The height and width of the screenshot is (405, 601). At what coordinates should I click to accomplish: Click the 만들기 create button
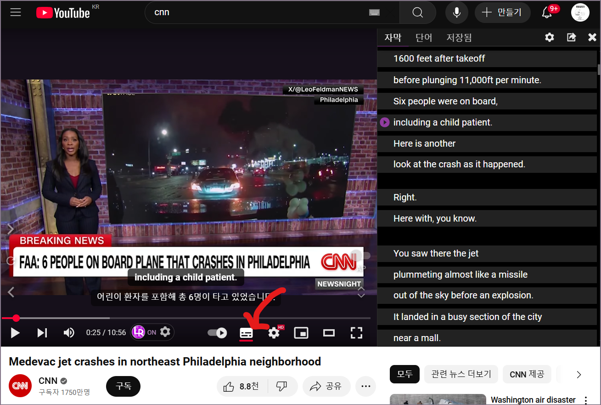[503, 12]
